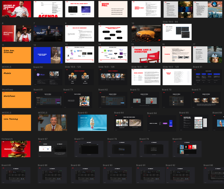Click the Quick Poll slide

pyautogui.click(x=113, y=9)
